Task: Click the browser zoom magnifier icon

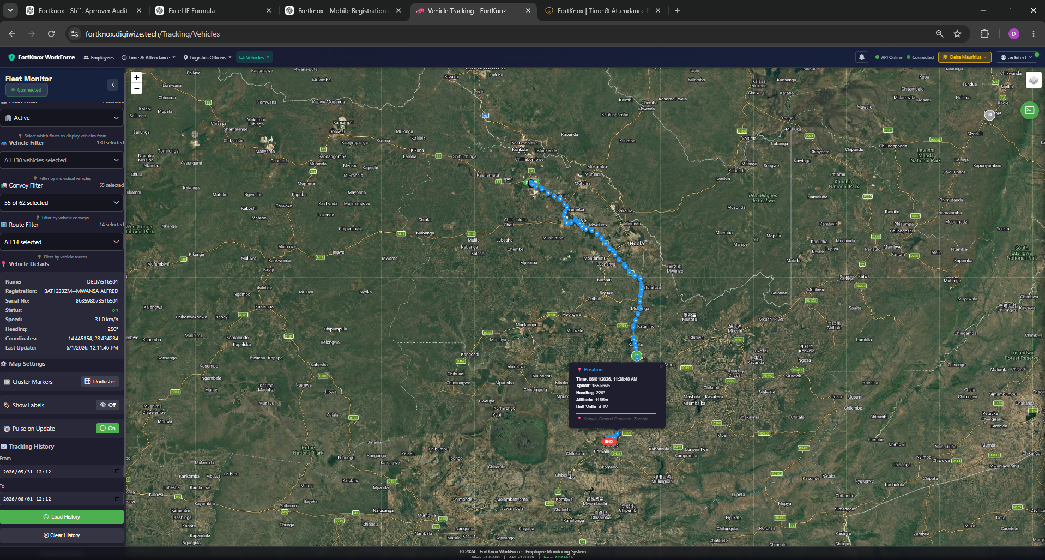Action: 939,34
